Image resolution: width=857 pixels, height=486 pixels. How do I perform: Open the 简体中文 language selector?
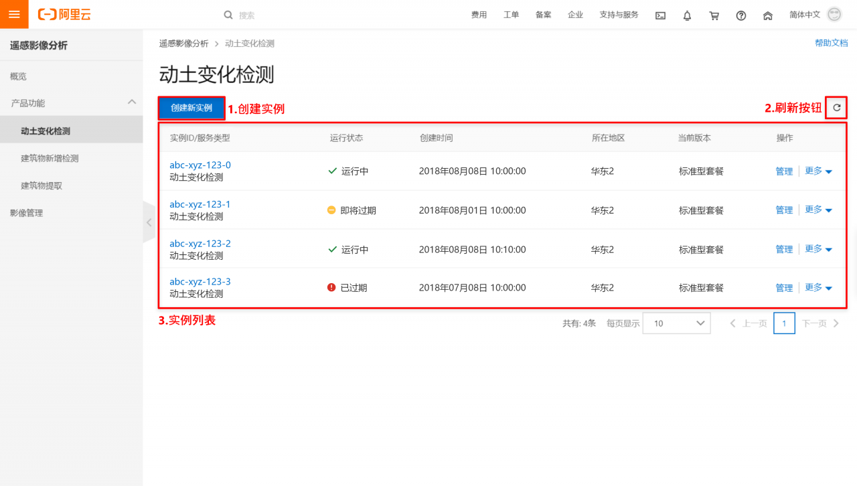(x=805, y=15)
